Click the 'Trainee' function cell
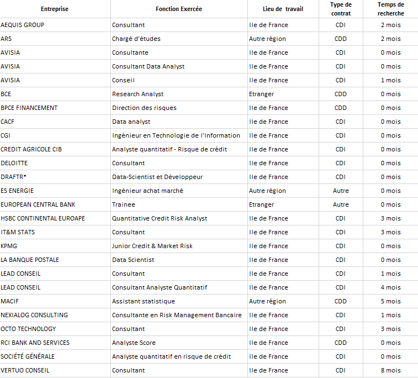The width and height of the screenshot is (418, 378). pos(179,204)
